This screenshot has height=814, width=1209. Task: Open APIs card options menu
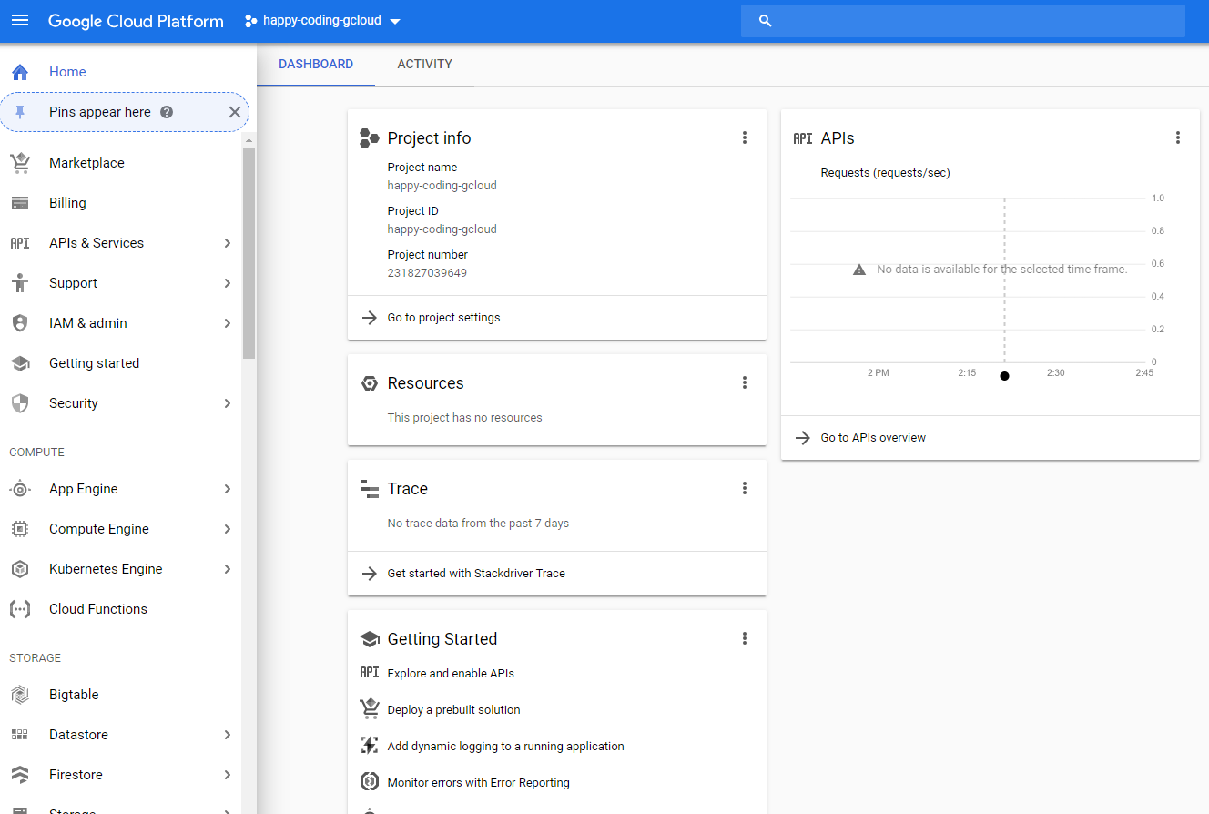click(x=1178, y=137)
